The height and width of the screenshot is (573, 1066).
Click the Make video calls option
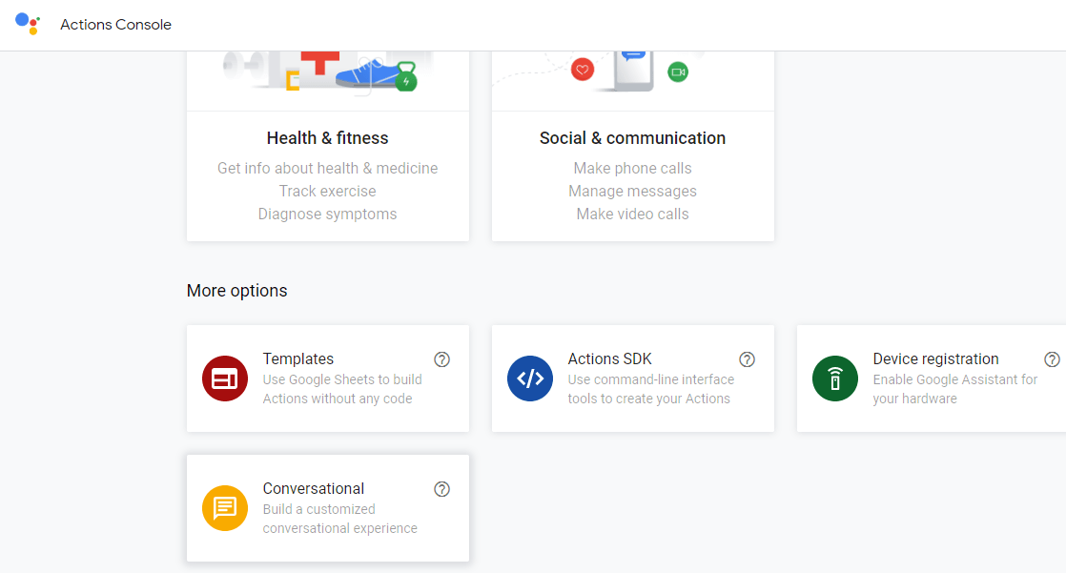(632, 214)
